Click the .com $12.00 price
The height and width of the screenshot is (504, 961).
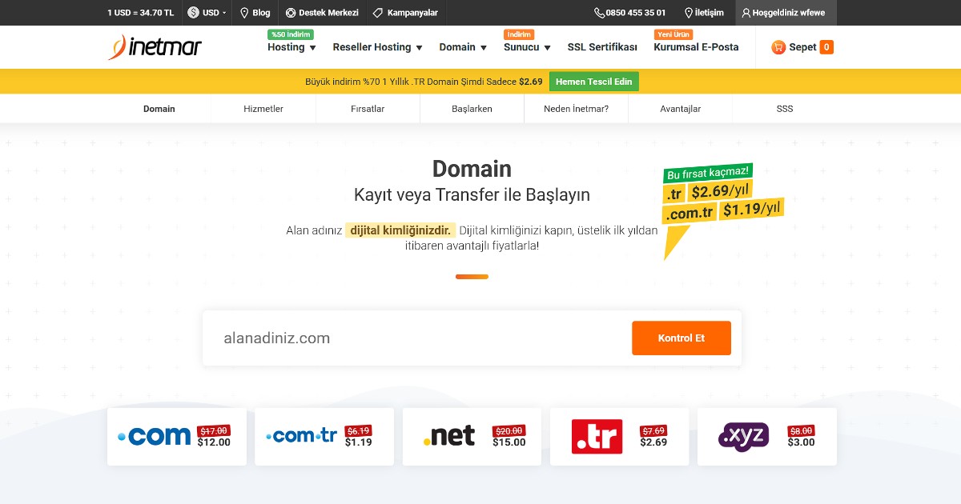214,442
